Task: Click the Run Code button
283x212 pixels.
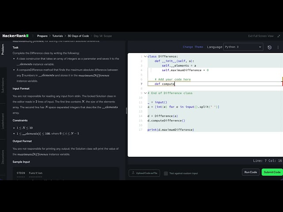Action: click(x=251, y=172)
